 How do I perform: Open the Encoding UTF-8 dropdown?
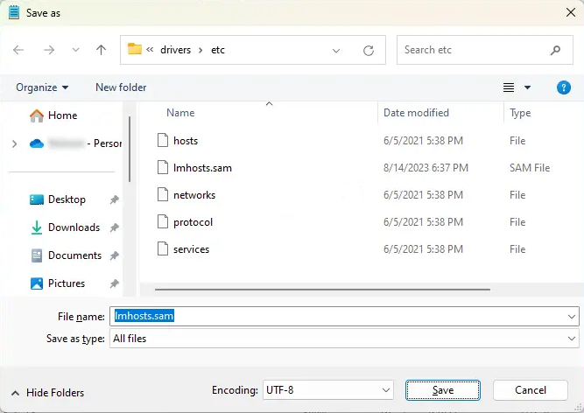point(327,390)
